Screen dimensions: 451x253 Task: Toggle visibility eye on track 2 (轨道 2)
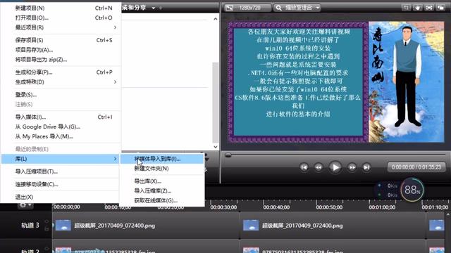[x=47, y=249]
